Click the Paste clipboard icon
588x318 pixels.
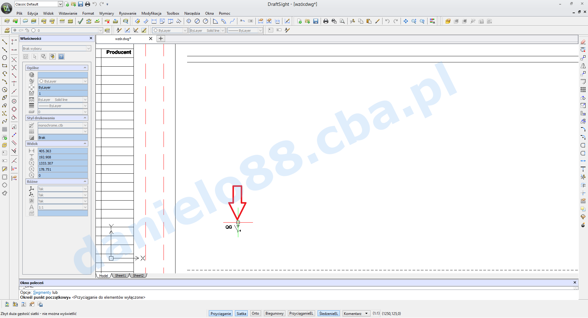click(369, 21)
